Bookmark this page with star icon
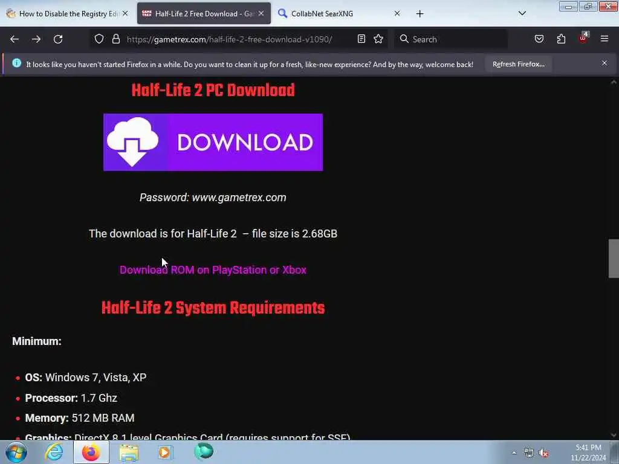This screenshot has height=464, width=619. click(x=378, y=39)
